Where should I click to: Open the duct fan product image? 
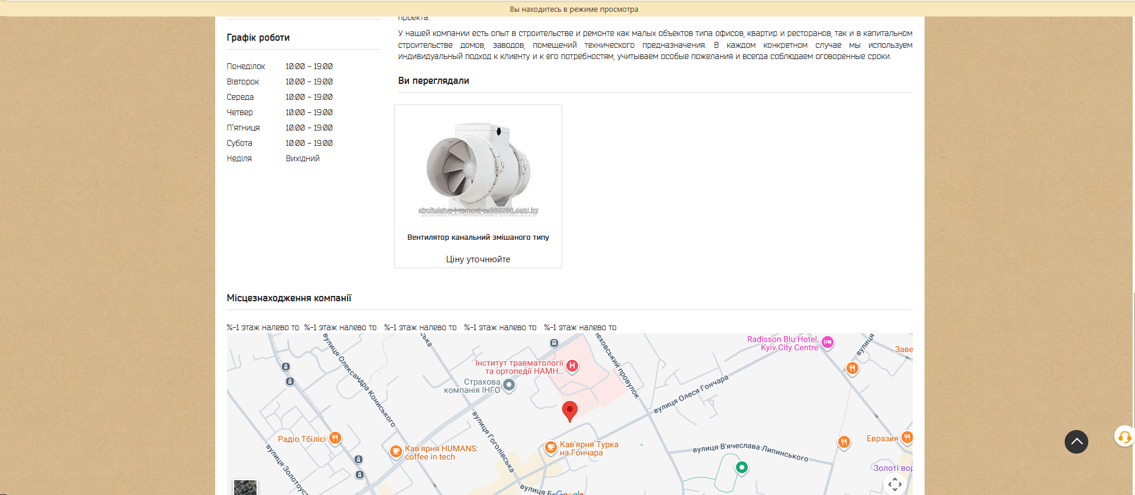(478, 168)
